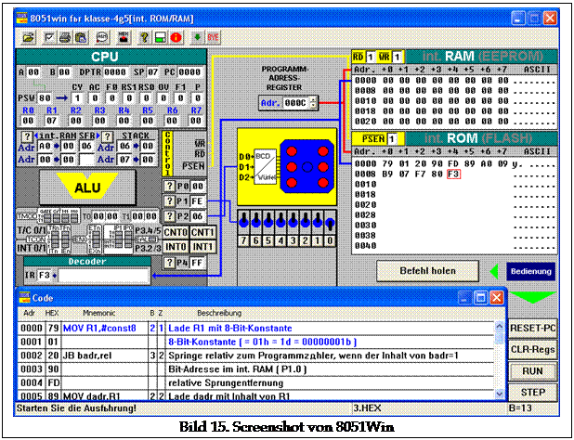Click the scroll up arrow in Code window
574x440 pixels.
point(500,326)
